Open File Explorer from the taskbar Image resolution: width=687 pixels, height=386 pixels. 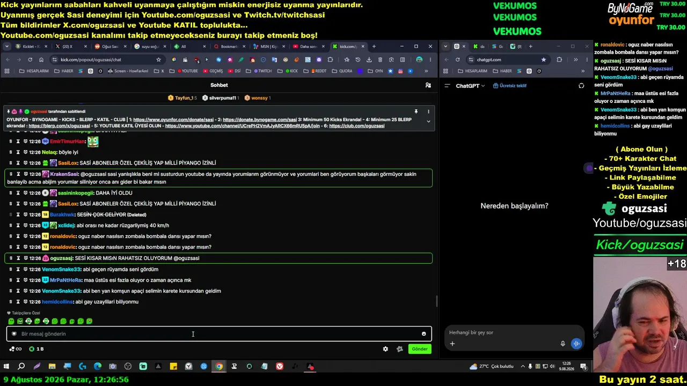(x=52, y=367)
